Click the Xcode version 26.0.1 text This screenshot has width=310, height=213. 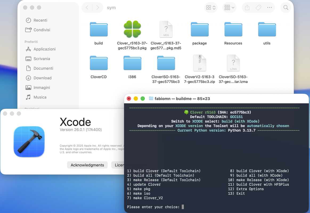(x=81, y=130)
